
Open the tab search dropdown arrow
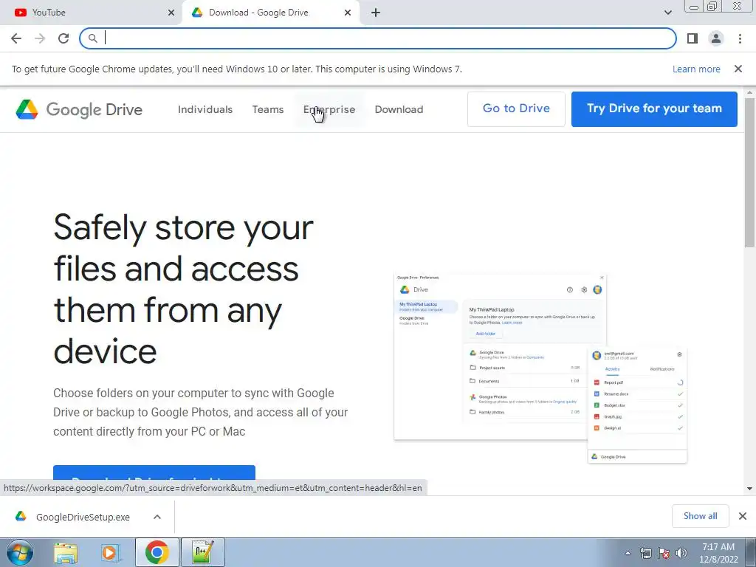pyautogui.click(x=667, y=13)
